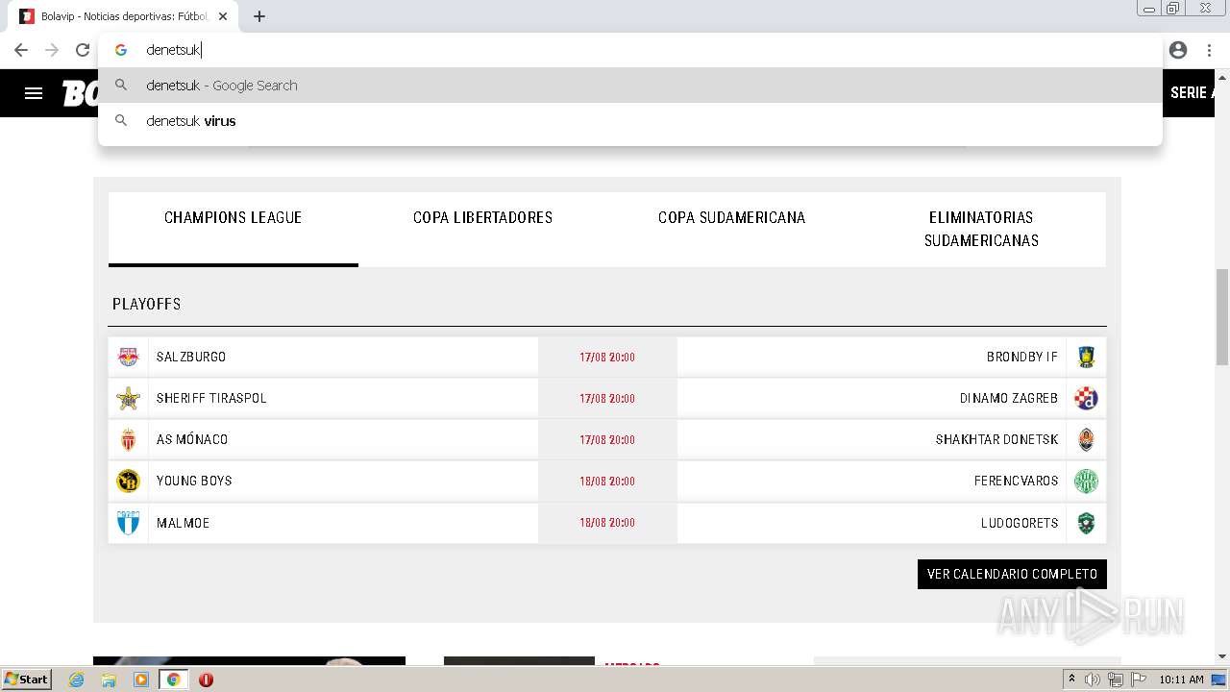The width and height of the screenshot is (1230, 692).
Task: Choose 'denetsuk - Google Search' suggestion
Action: (x=629, y=86)
